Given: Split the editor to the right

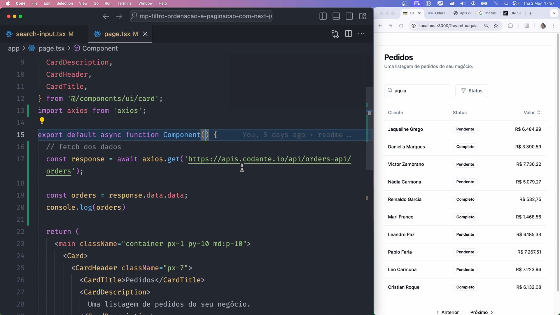Looking at the screenshot, I should [x=348, y=34].
